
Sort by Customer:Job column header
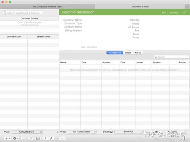[14, 37]
